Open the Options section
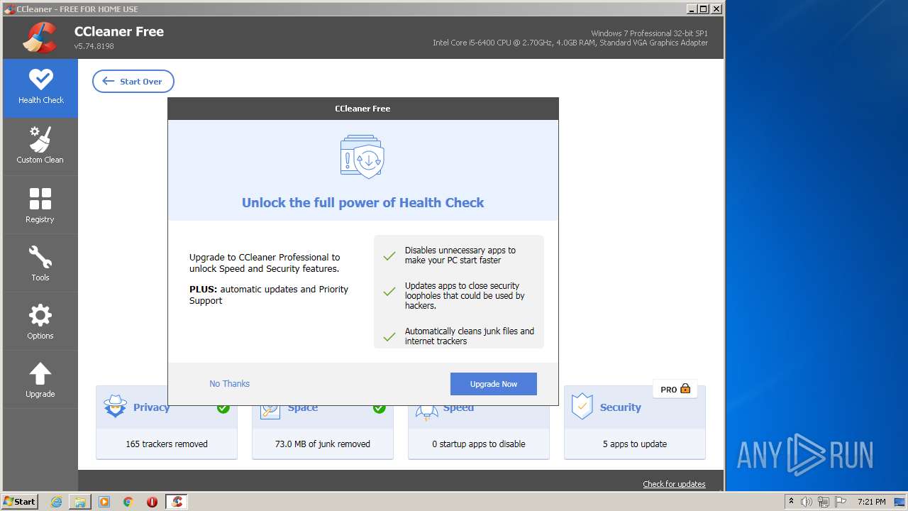The height and width of the screenshot is (511, 908). [40, 322]
